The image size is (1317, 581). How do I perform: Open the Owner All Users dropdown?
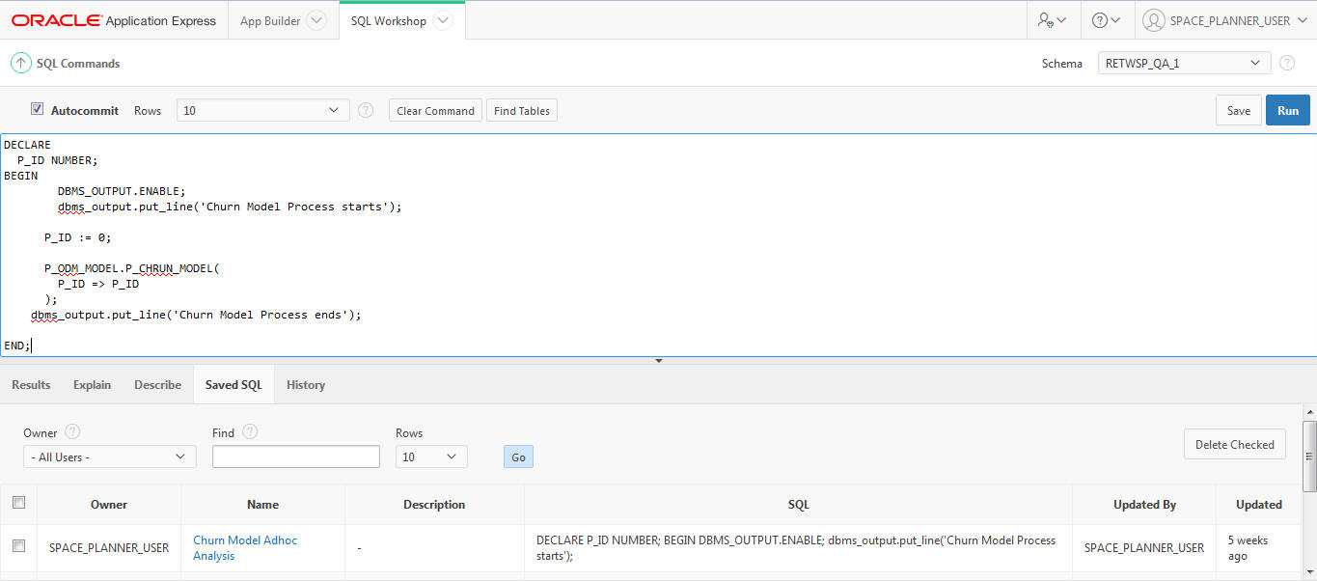point(110,456)
